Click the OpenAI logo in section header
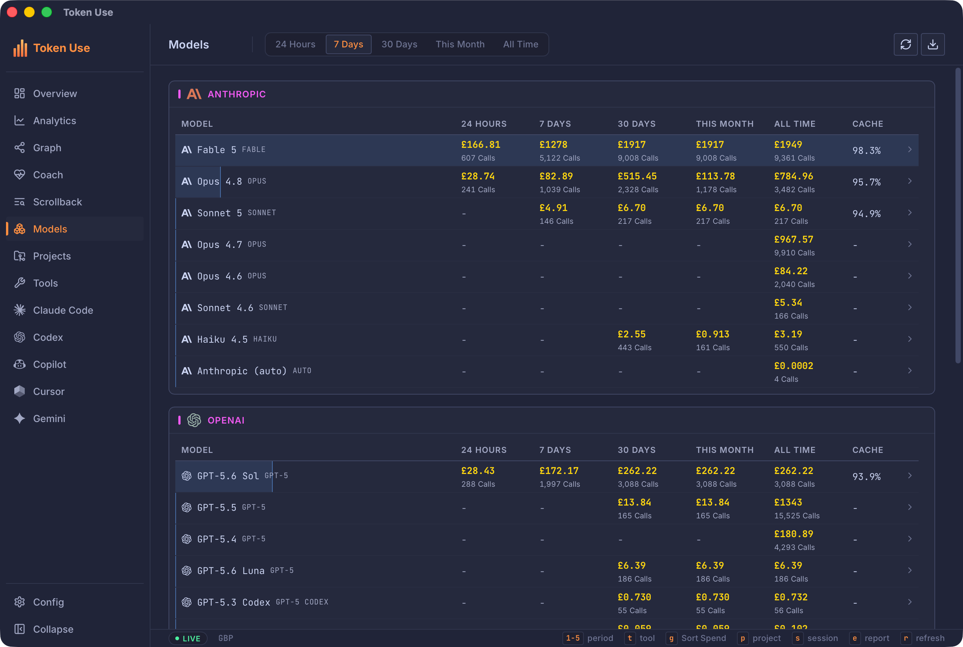963x647 pixels. point(194,420)
